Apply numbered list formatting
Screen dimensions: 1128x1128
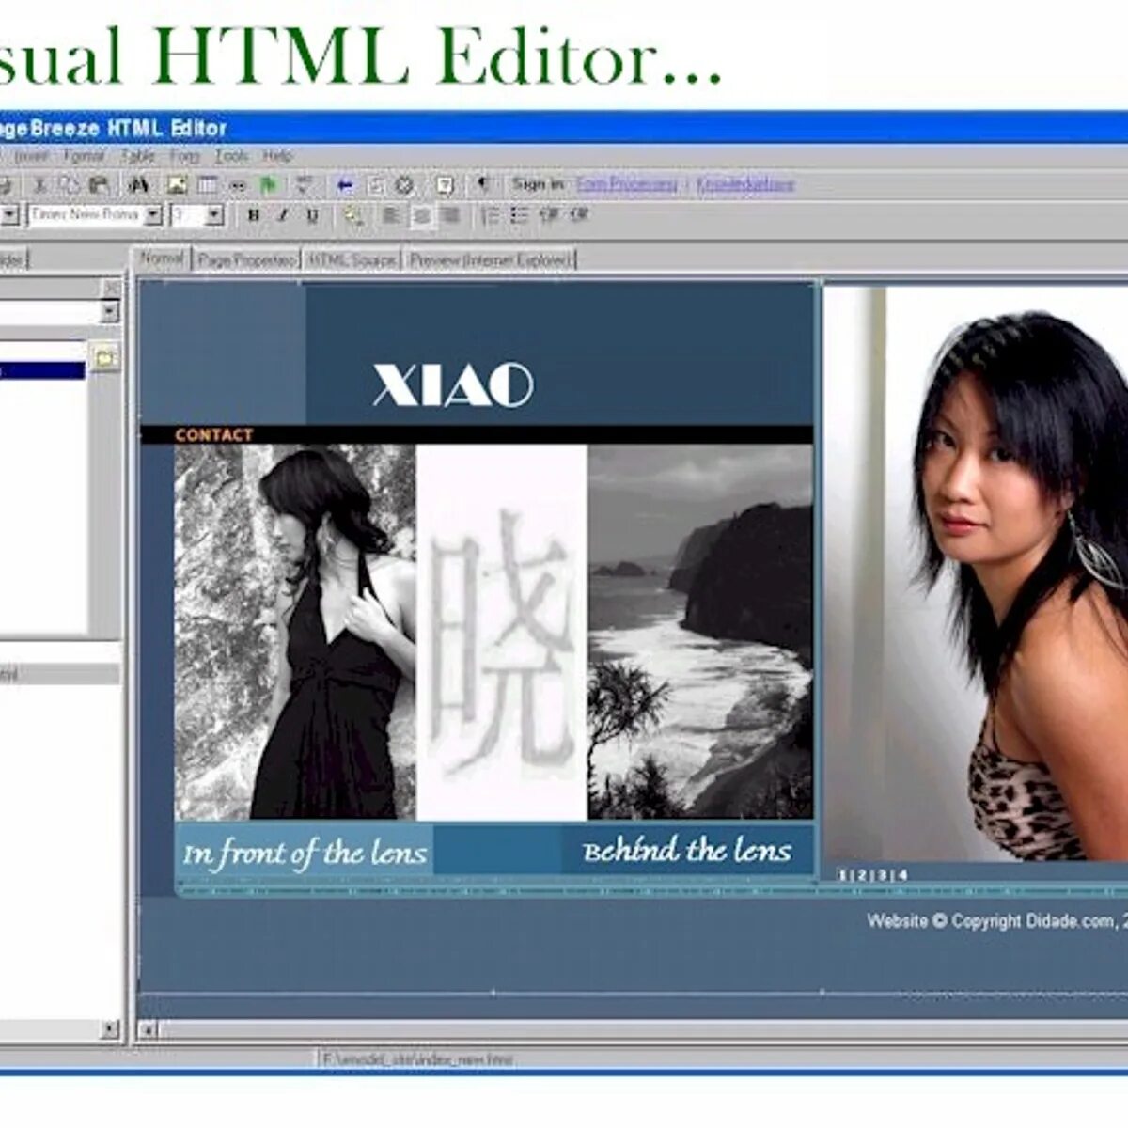490,215
